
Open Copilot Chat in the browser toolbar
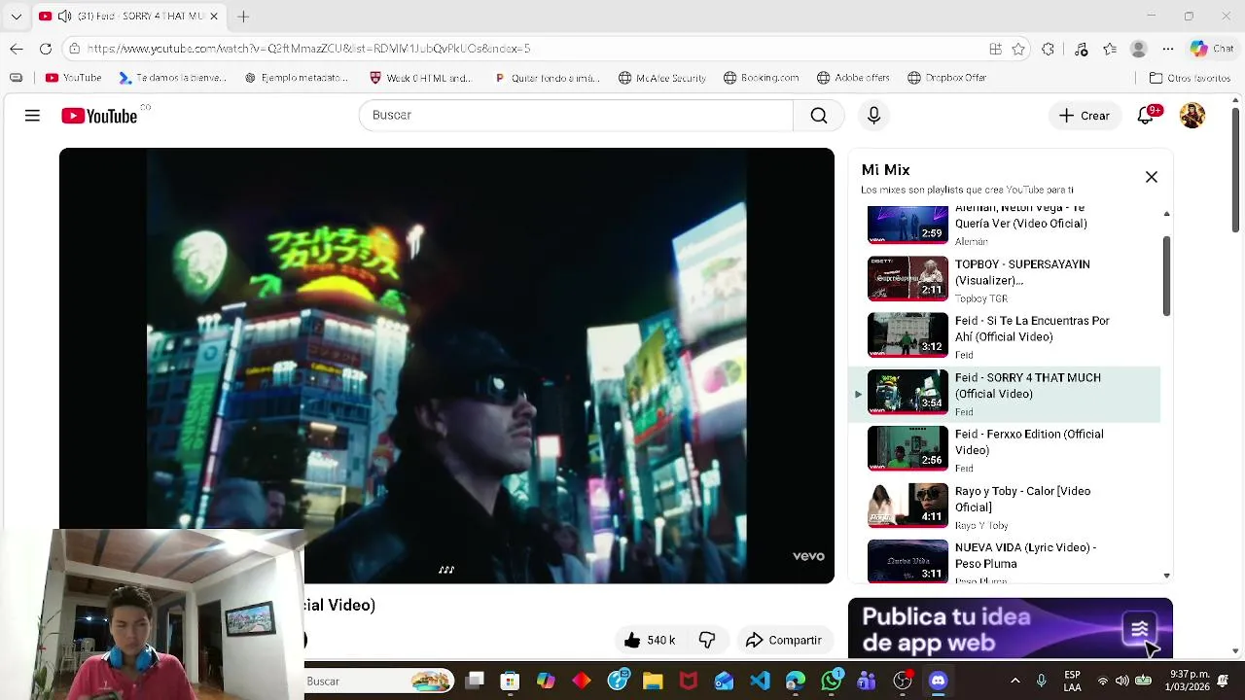1212,49
